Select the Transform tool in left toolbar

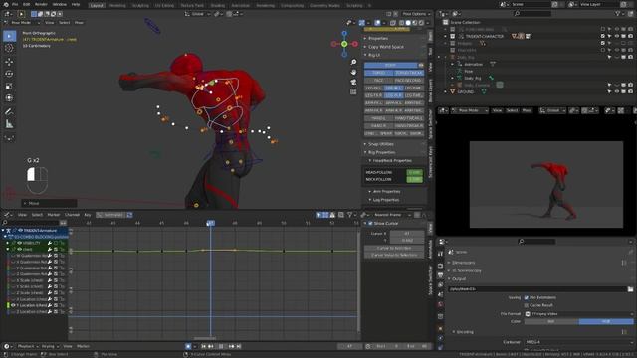pyautogui.click(x=9, y=98)
